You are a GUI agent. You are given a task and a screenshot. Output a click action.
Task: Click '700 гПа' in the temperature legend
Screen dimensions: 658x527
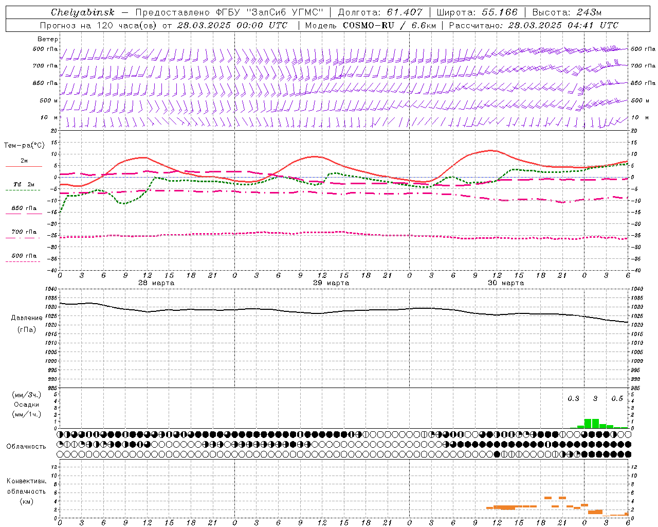24,232
